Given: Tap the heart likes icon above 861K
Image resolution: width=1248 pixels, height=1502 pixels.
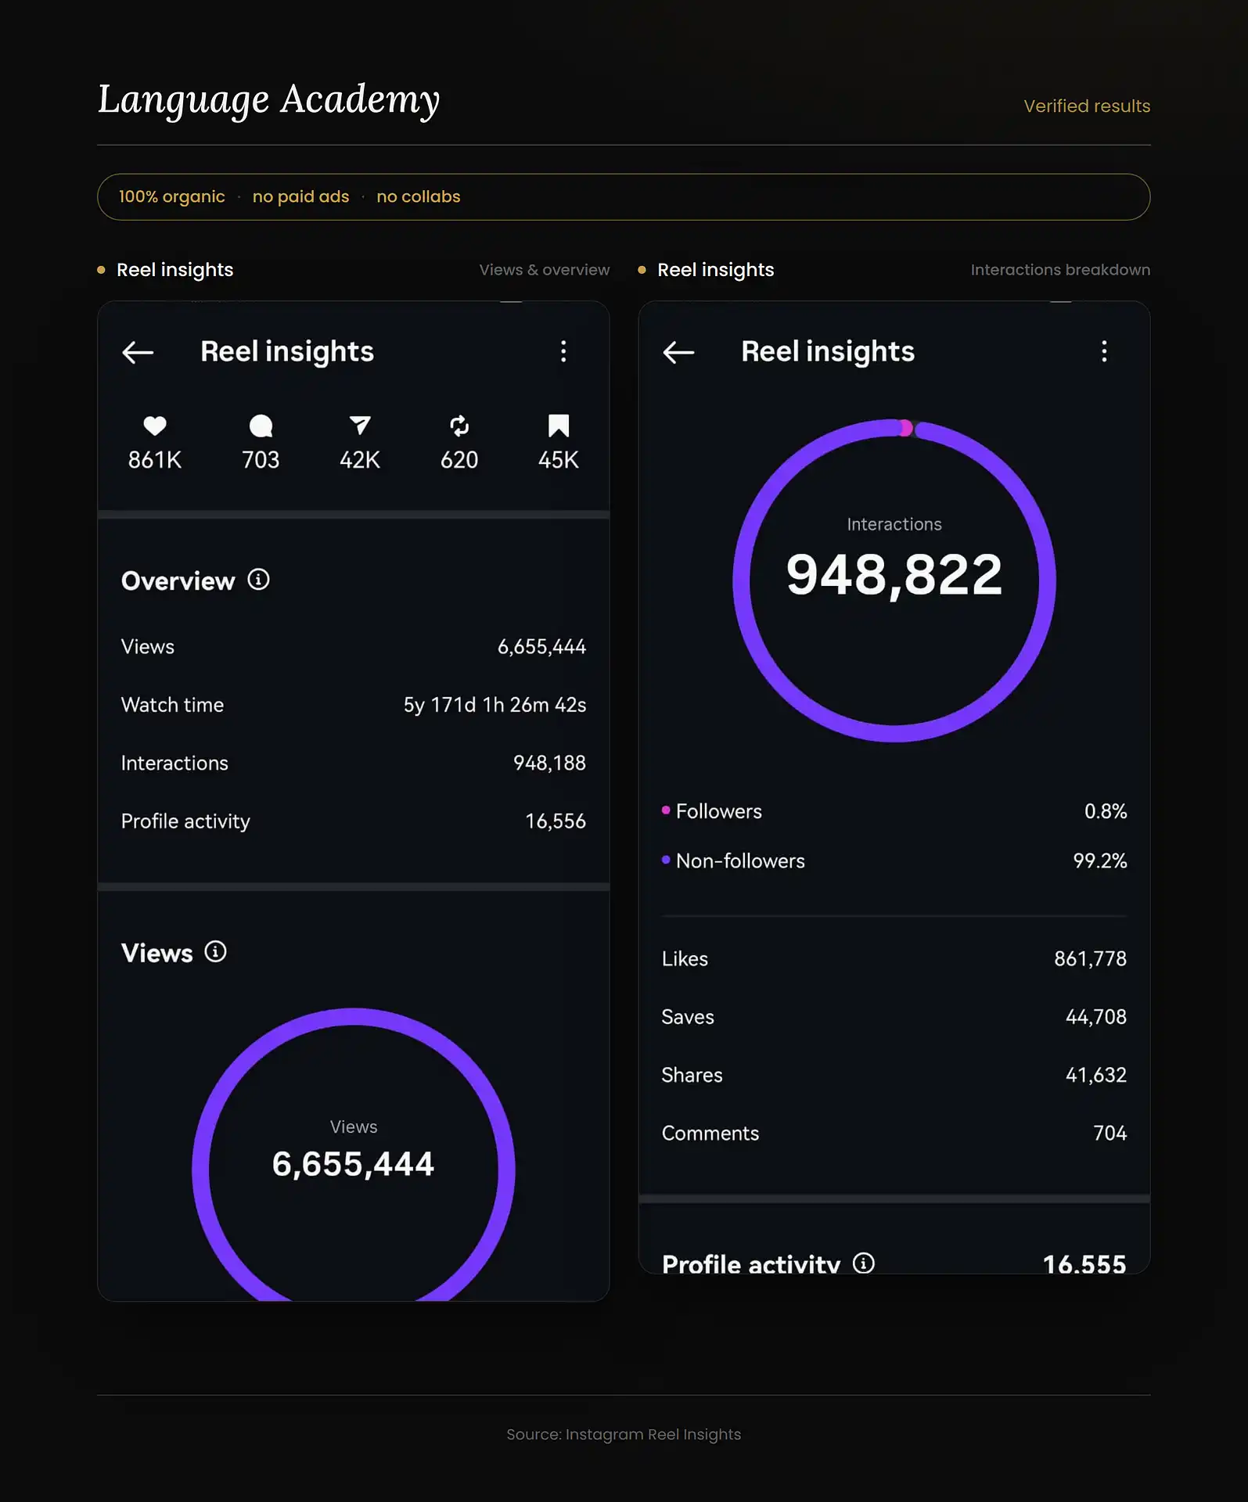Looking at the screenshot, I should click(155, 426).
